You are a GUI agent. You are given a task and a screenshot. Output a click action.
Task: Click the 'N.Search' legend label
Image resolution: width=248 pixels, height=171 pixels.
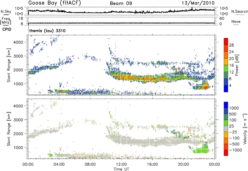[x=239, y=11]
